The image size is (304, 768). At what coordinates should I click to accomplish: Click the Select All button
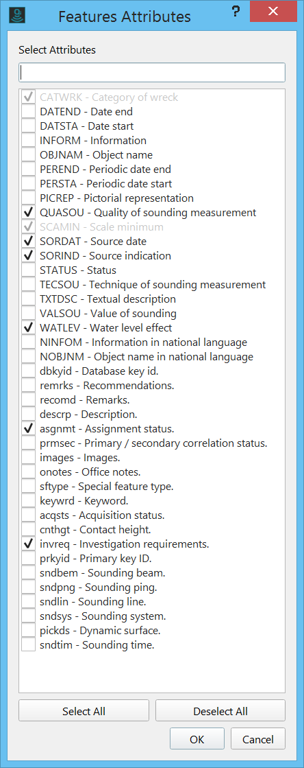tap(84, 711)
